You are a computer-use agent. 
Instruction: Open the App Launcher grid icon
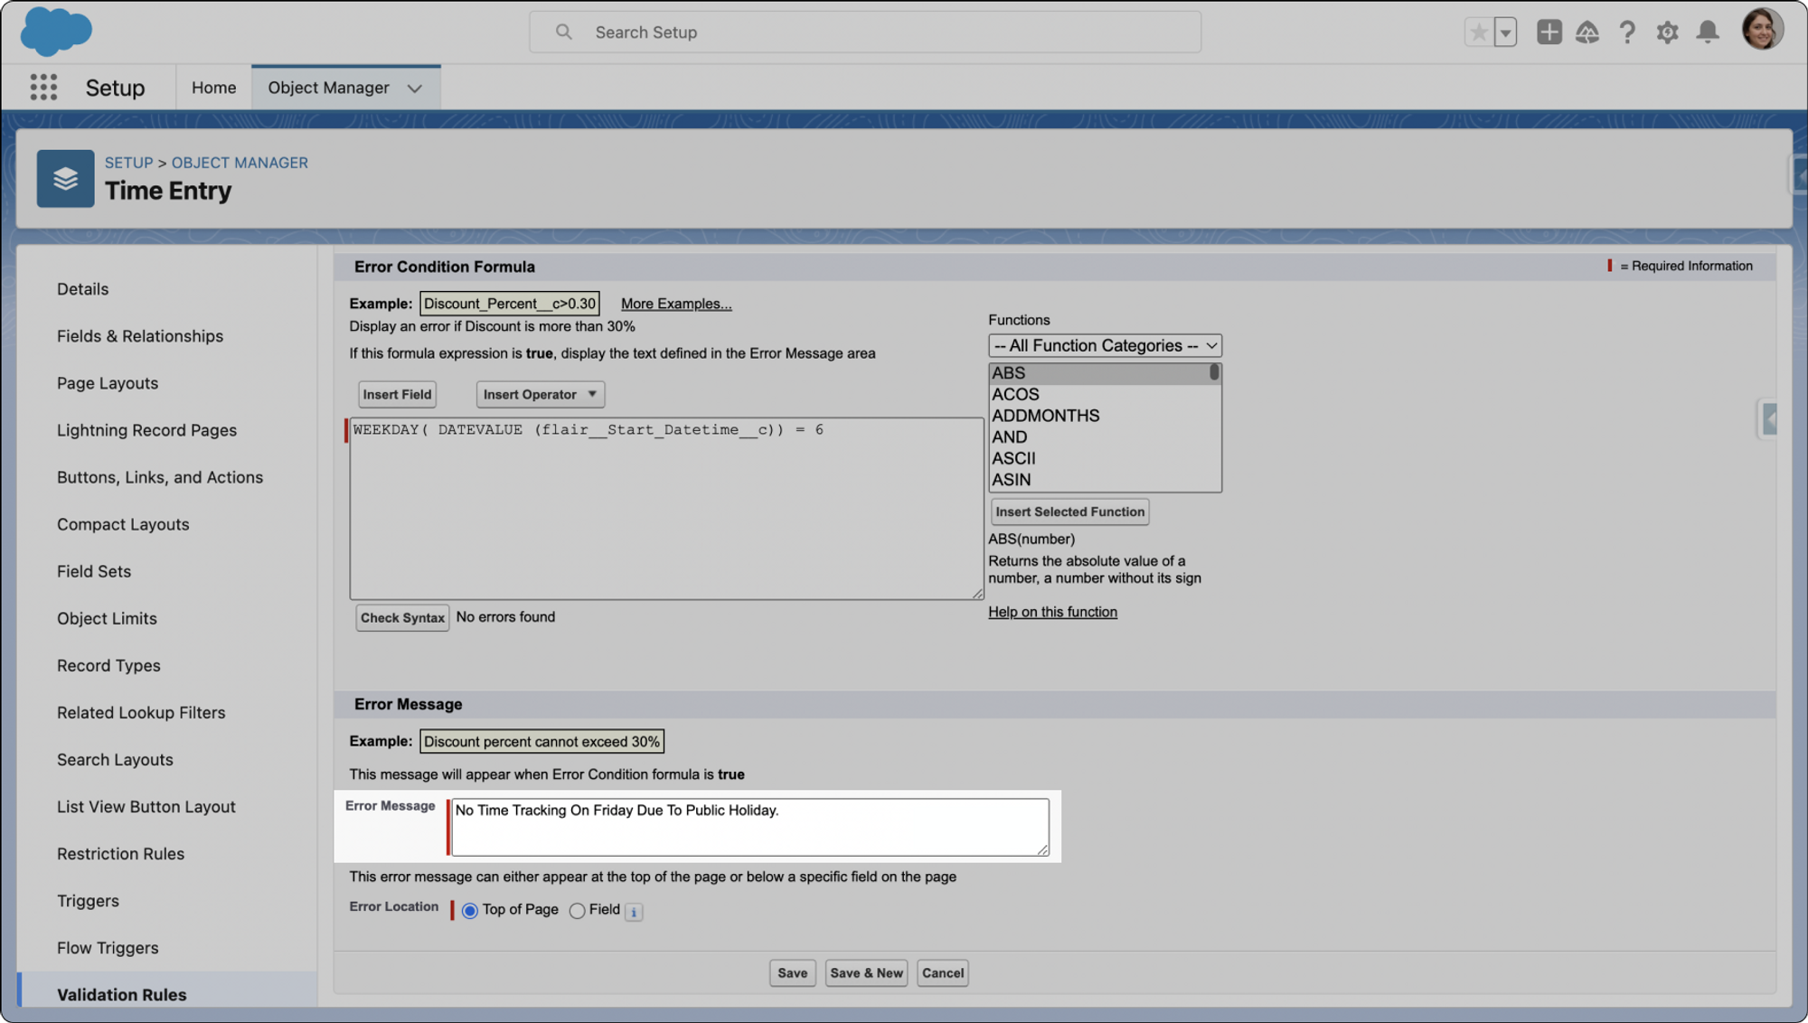(43, 88)
